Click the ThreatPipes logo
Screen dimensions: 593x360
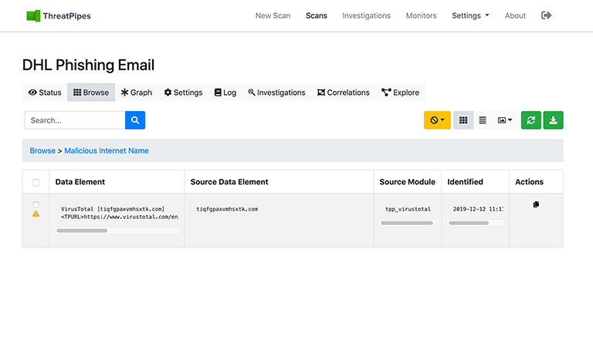[59, 15]
